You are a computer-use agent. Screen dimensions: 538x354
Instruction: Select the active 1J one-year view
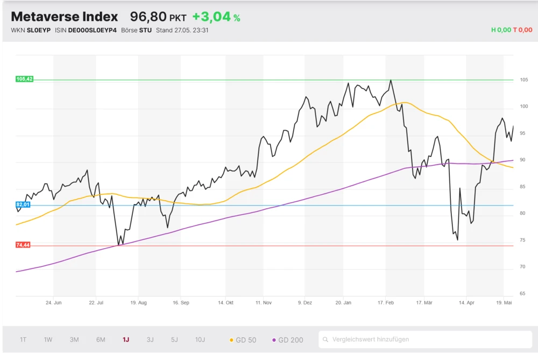pyautogui.click(x=126, y=339)
